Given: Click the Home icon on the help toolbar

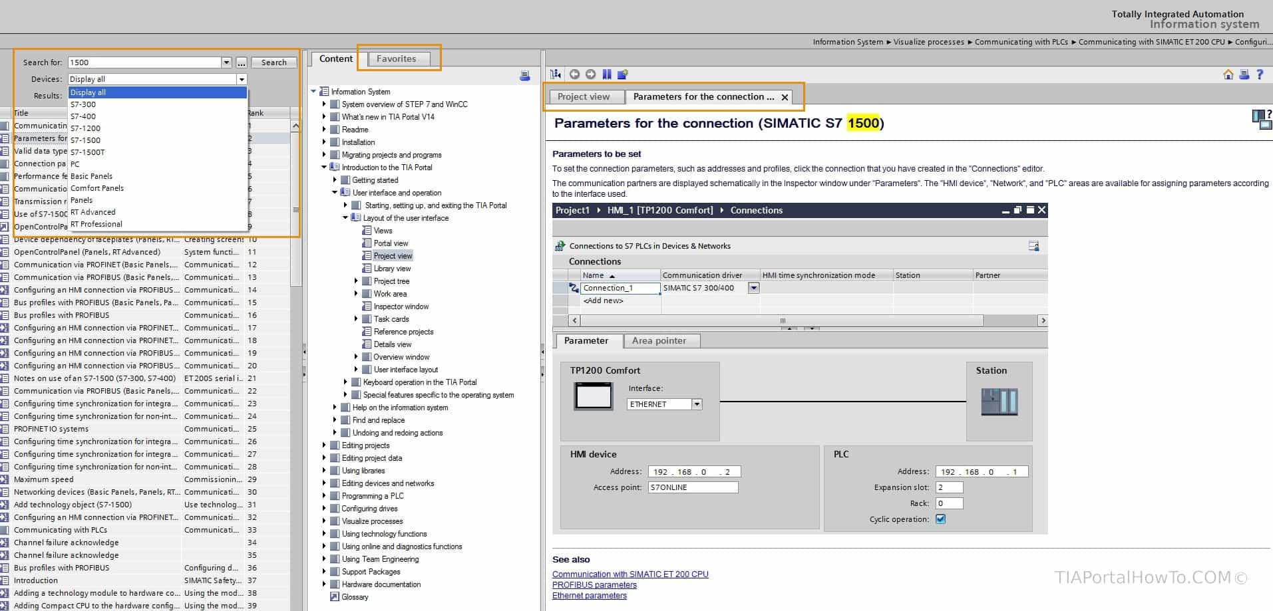Looking at the screenshot, I should (1228, 74).
